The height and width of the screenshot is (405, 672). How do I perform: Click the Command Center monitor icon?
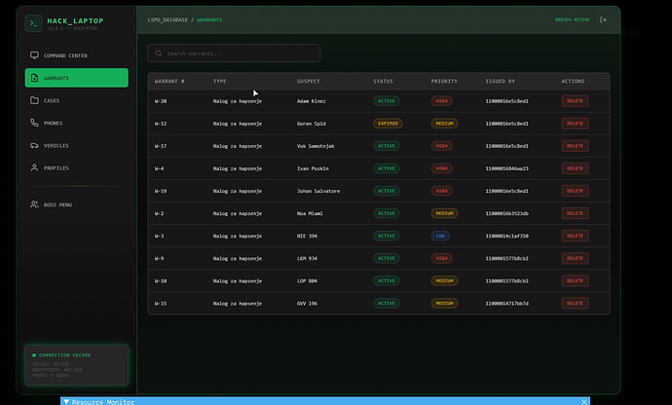tap(34, 55)
